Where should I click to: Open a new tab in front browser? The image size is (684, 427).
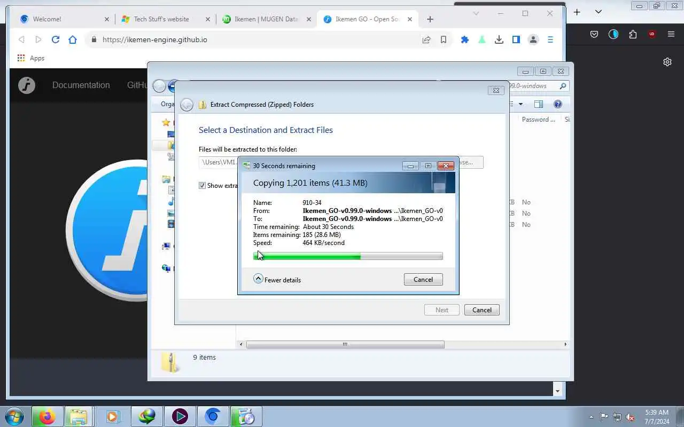(x=430, y=19)
